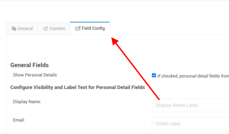Click the Display Name: field label
Viewport: 229px width, 134px height.
click(x=27, y=102)
